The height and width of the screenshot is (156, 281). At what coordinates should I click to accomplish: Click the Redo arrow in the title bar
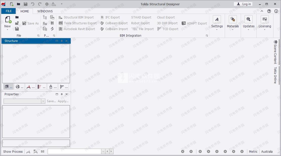pyautogui.click(x=40, y=4)
